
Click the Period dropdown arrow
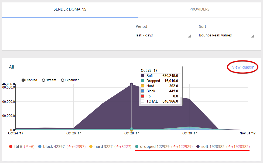pos(189,36)
